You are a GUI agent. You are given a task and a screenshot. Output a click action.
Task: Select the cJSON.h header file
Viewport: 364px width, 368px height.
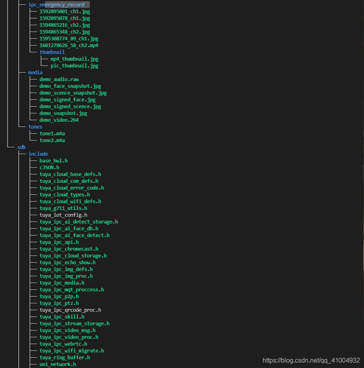[x=49, y=167]
